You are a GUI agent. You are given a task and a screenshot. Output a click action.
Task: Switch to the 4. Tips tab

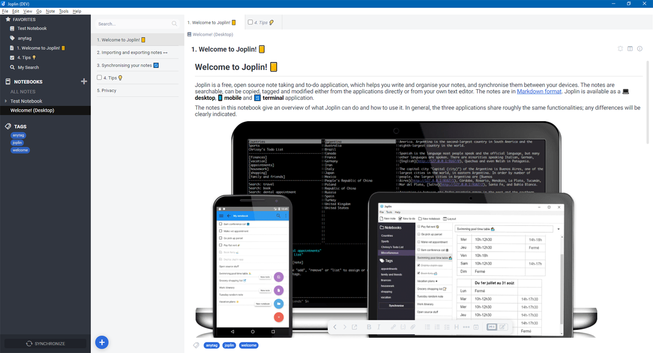[x=263, y=22]
